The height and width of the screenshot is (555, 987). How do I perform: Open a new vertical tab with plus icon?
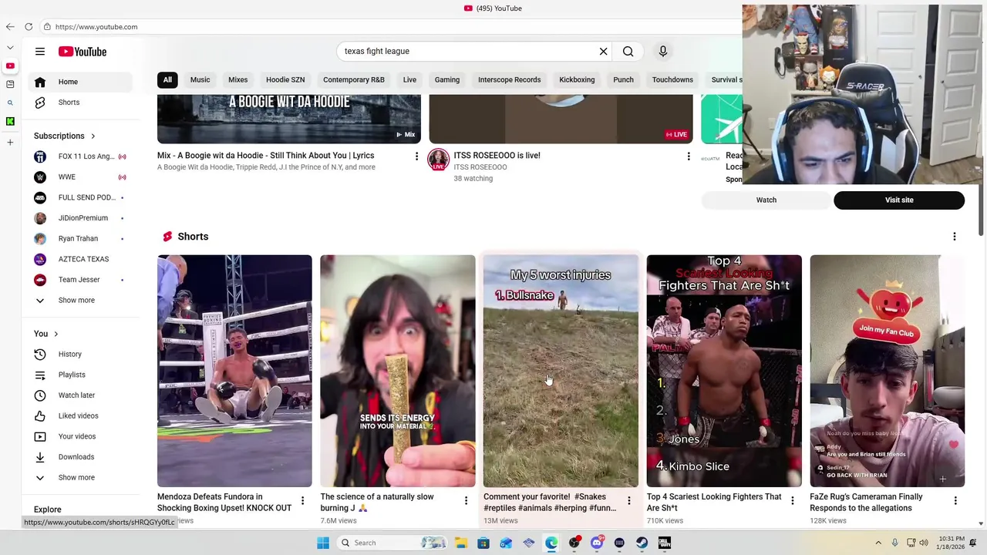[10, 142]
